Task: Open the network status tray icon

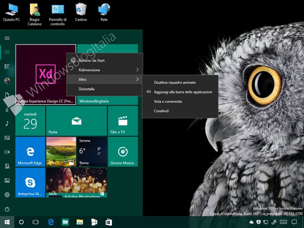Action: click(266, 222)
